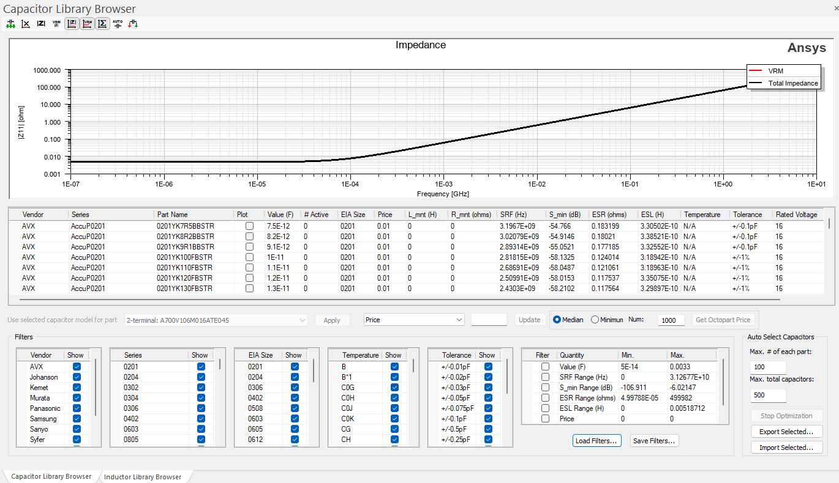Click the capacitor red and green arrows icon

[x=133, y=24]
